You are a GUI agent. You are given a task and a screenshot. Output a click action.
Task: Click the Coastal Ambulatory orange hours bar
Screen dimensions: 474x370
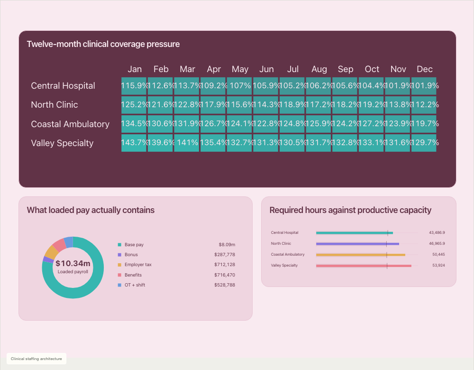pyautogui.click(x=361, y=255)
